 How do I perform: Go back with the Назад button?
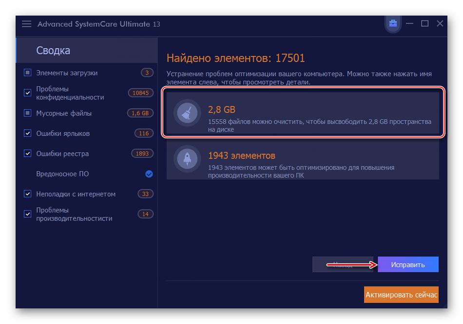tap(343, 265)
